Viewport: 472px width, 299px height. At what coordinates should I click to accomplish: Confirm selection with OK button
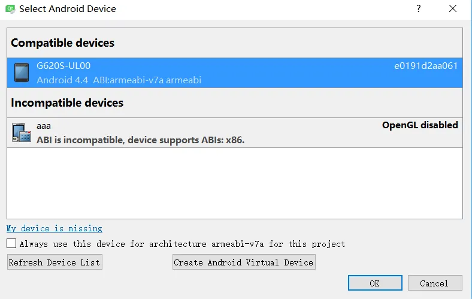[x=375, y=283]
